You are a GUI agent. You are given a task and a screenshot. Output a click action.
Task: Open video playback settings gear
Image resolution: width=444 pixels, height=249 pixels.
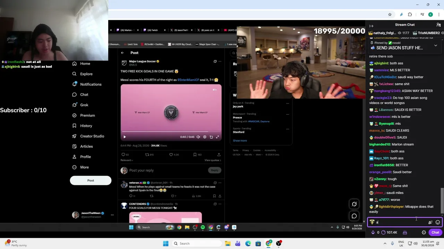tap(205, 137)
